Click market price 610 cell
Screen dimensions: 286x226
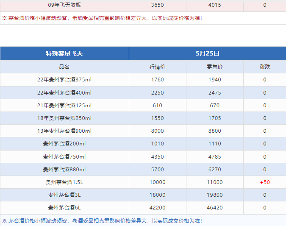point(158,106)
